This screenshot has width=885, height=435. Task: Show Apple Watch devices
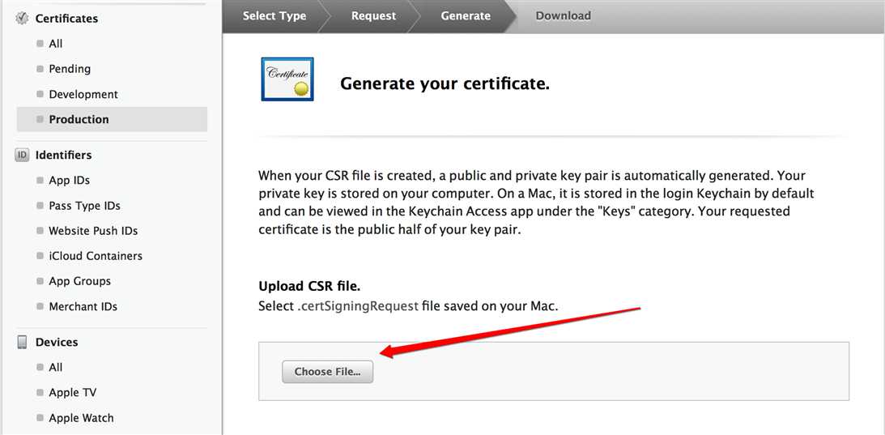click(81, 418)
